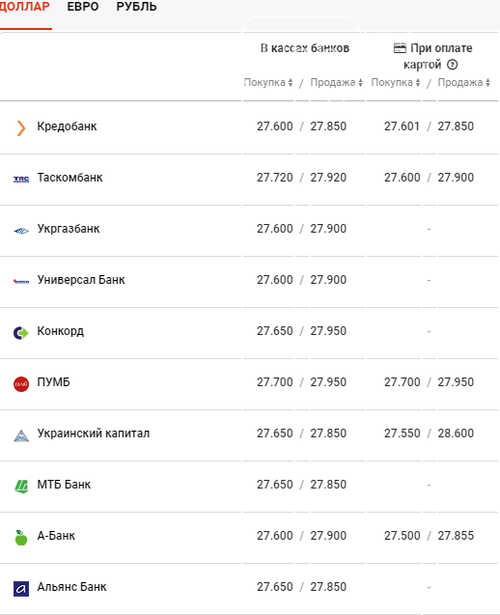Click the Украинский капитал triangle logo
This screenshot has width=500, height=615.
click(21, 435)
